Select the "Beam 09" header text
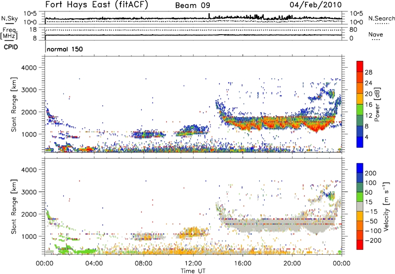The height and width of the screenshot is (274, 395). (x=193, y=5)
